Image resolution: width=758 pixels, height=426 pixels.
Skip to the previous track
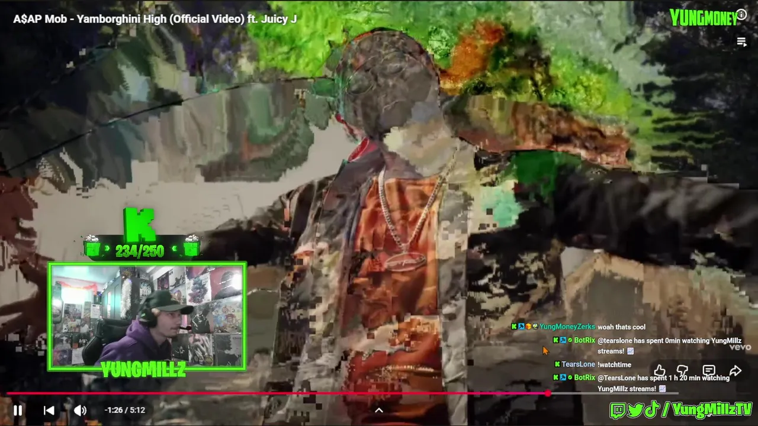pos(49,410)
